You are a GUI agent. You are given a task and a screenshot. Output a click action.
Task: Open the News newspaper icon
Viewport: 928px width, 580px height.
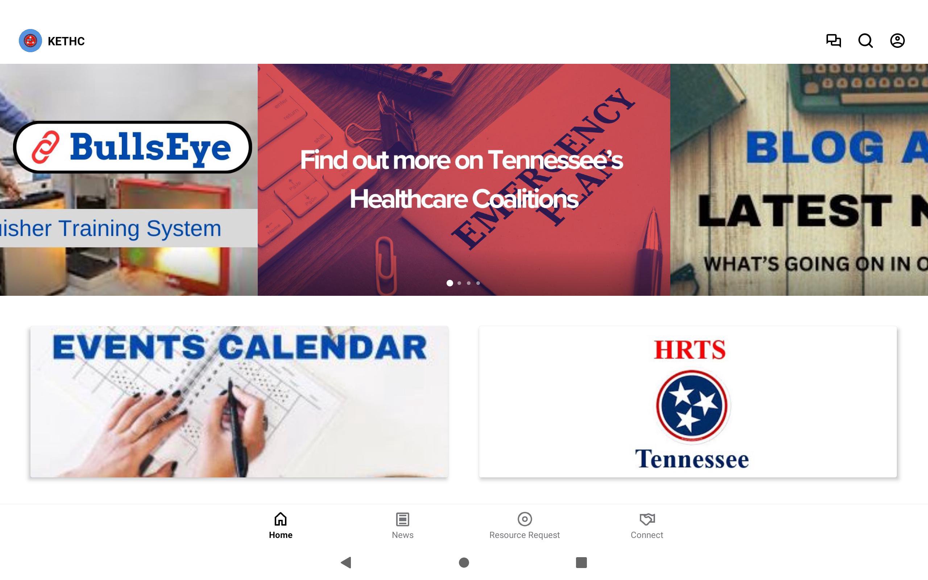pyautogui.click(x=402, y=519)
